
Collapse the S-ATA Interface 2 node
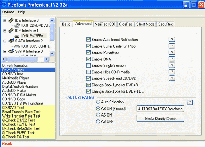[5, 41]
